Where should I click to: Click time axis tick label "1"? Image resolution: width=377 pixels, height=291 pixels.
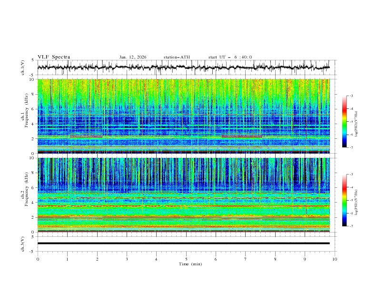67,259
